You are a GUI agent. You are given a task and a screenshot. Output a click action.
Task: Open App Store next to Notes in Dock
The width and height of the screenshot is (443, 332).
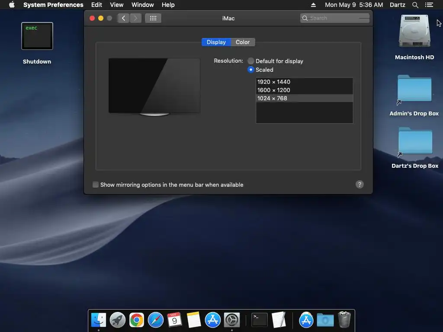212,320
